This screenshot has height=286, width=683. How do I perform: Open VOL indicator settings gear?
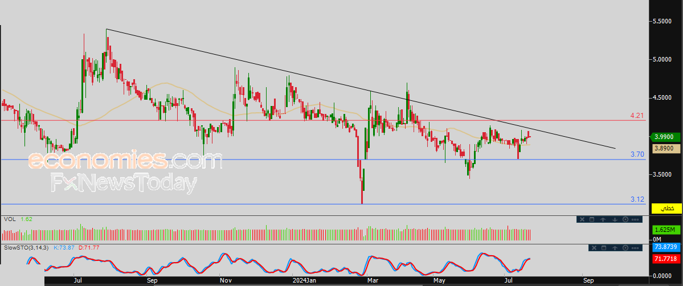pyautogui.click(x=625, y=219)
